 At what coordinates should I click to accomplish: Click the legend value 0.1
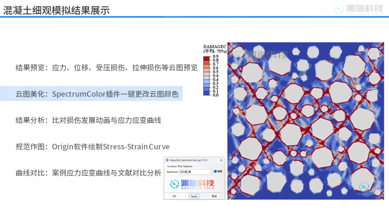[216, 91]
